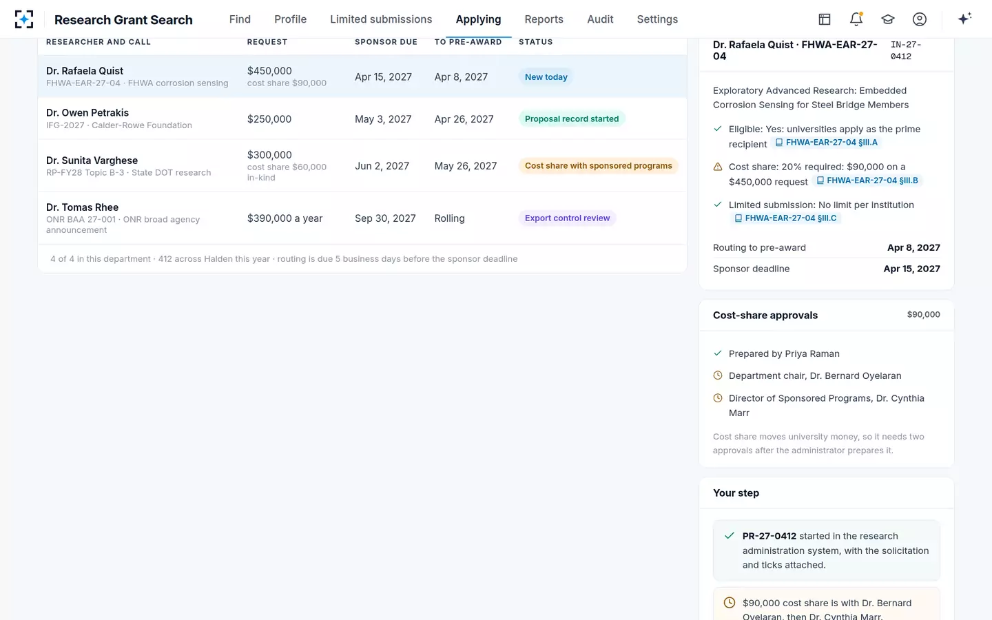Click the PR-27-0412 record reference

click(769, 536)
